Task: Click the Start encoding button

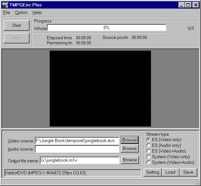Action: [16, 25]
